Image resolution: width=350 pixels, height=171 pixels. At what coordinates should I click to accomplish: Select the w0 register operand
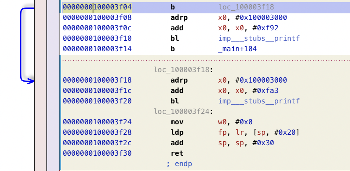pos(223,122)
